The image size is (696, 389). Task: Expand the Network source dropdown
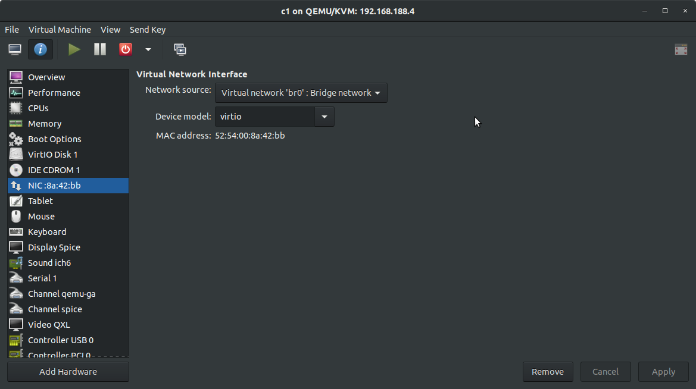click(301, 93)
